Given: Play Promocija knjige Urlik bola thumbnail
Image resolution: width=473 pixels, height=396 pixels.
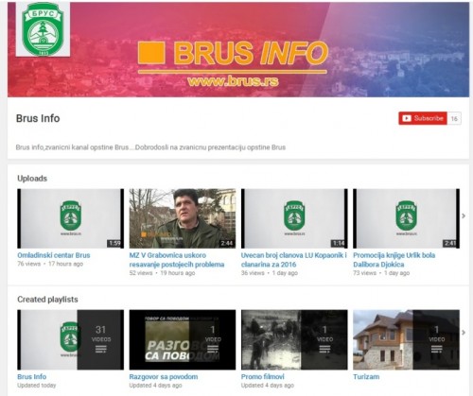Looking at the screenshot, I should (406, 218).
